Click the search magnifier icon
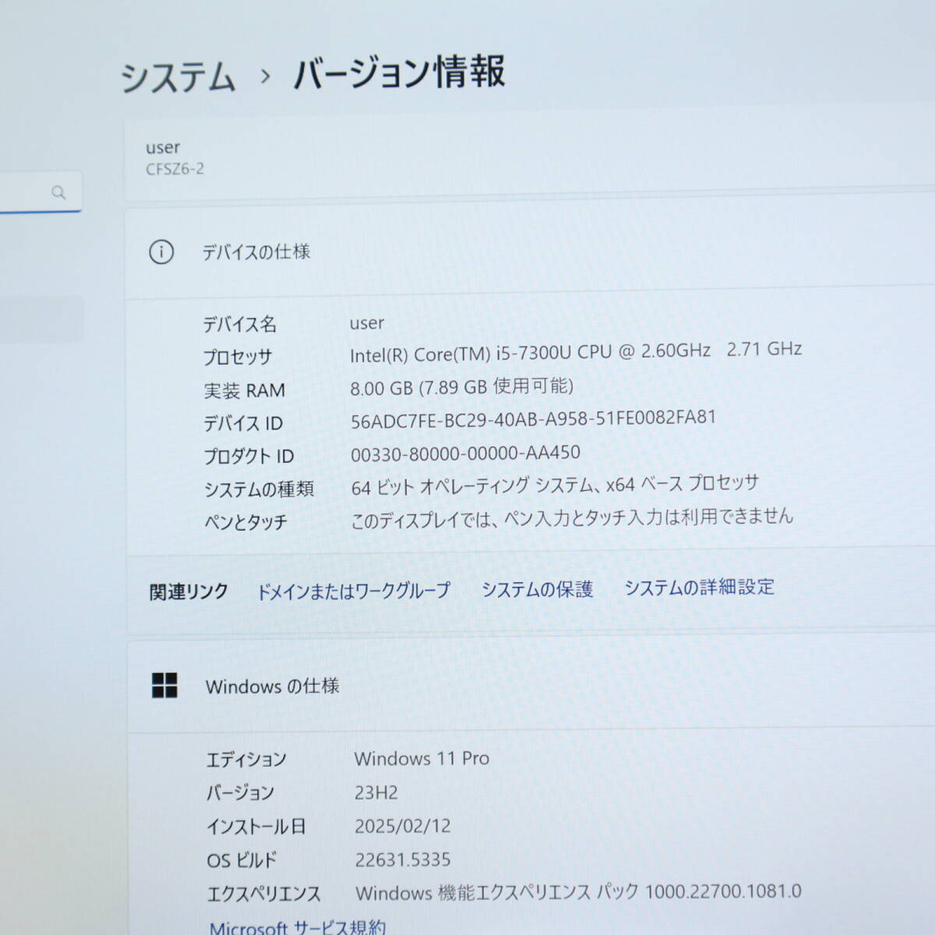Screen dimensions: 935x935 (x=58, y=192)
